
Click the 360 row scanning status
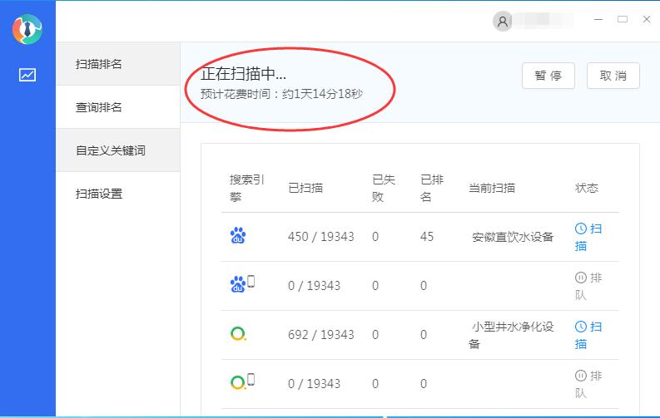588,334
